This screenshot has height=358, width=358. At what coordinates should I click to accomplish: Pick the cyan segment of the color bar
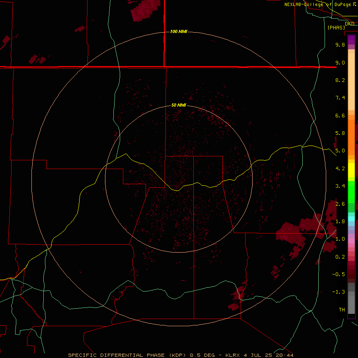351,219
